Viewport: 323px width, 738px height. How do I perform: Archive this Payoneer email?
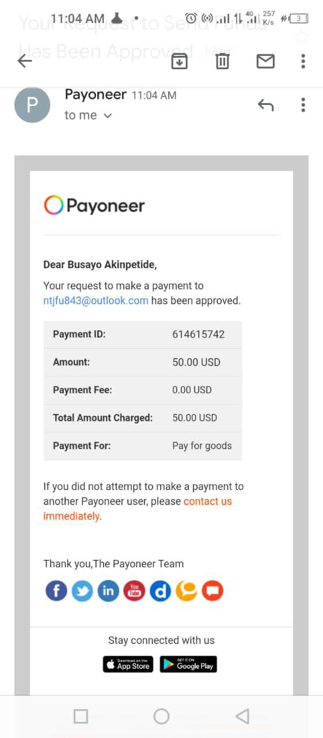180,61
